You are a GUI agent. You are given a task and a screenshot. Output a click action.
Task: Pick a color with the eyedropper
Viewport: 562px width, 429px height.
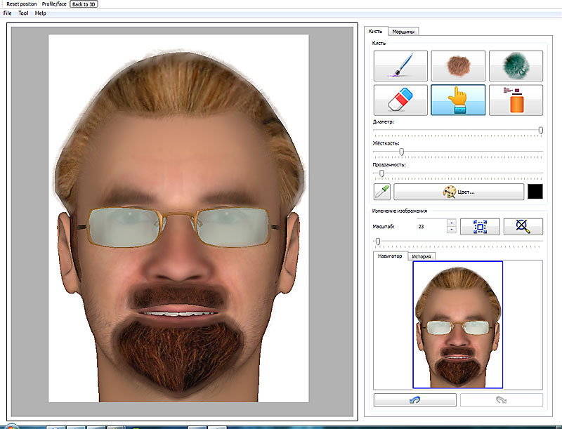click(x=382, y=192)
